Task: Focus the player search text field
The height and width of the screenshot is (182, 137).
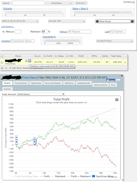Action: [x=28, y=3]
